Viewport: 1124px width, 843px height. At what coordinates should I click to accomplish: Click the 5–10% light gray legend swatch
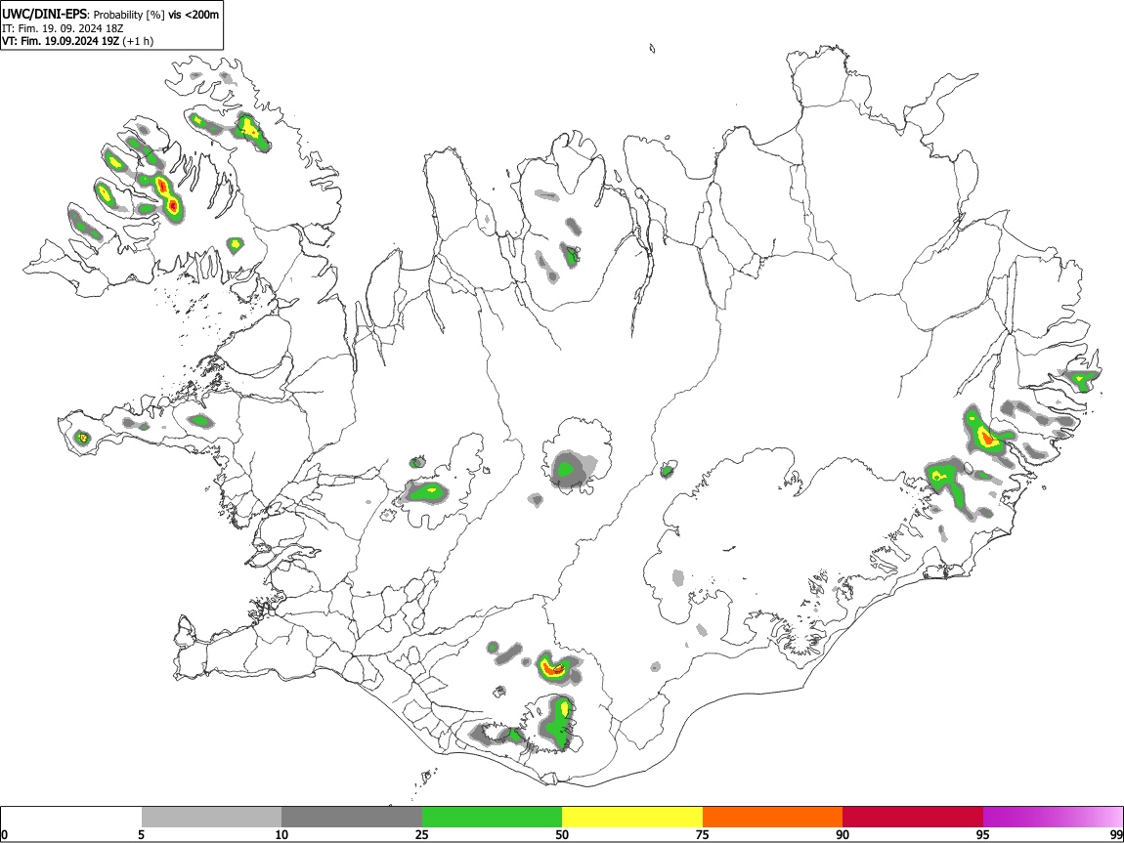click(x=211, y=818)
